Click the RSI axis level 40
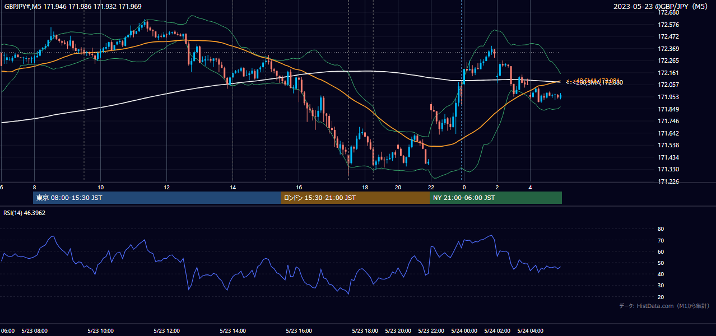 [x=661, y=274]
